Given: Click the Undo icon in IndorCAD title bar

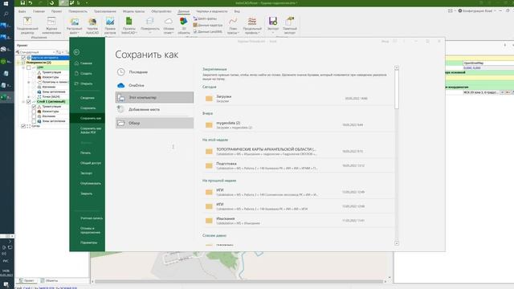Looking at the screenshot, I should [x=31, y=3].
